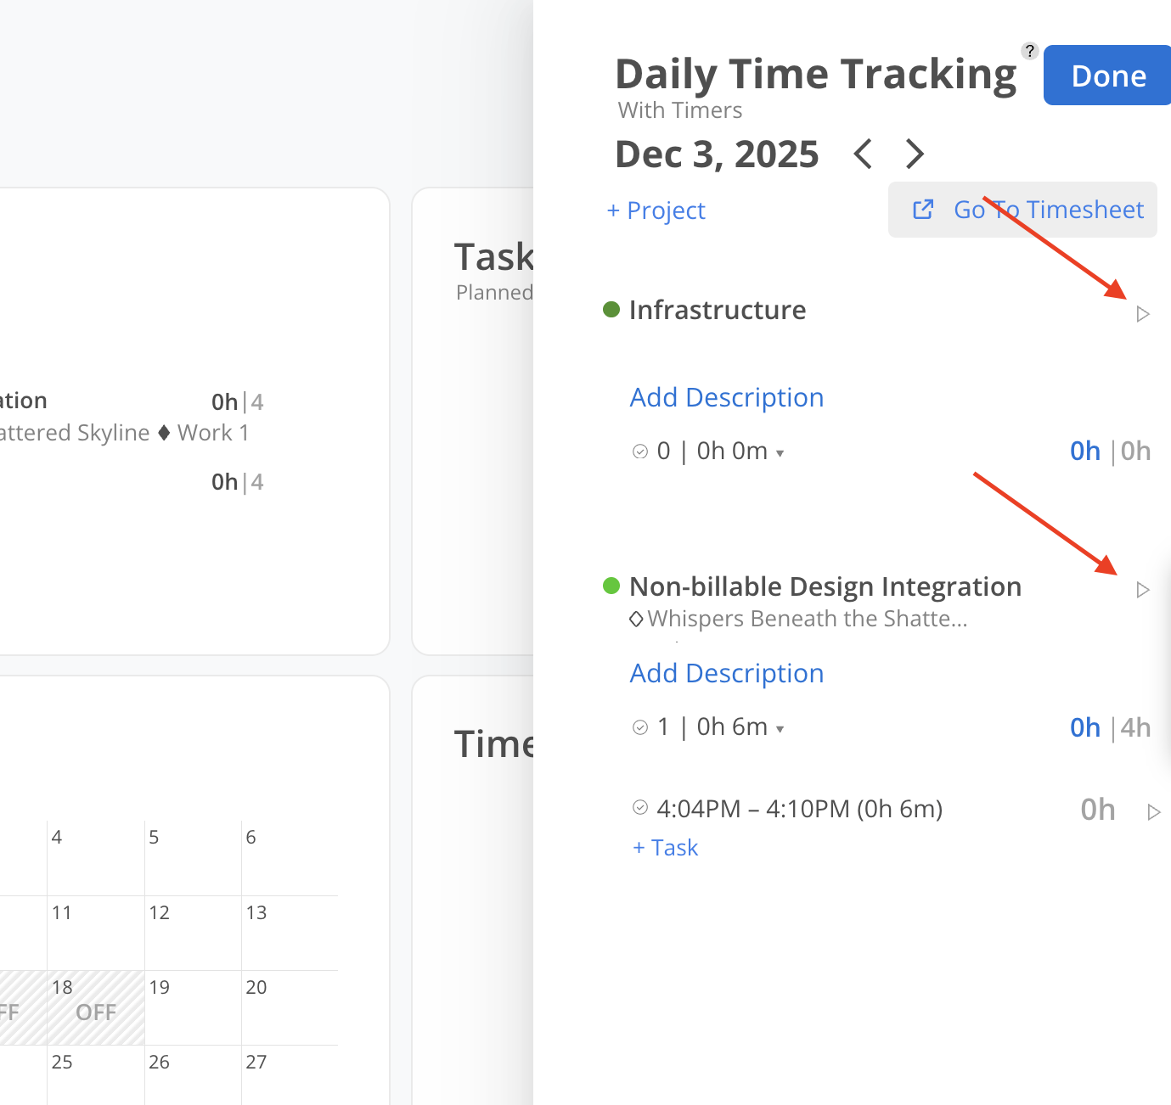
Task: Expand the 0h 0m entries dropdown
Action: pyautogui.click(x=780, y=453)
